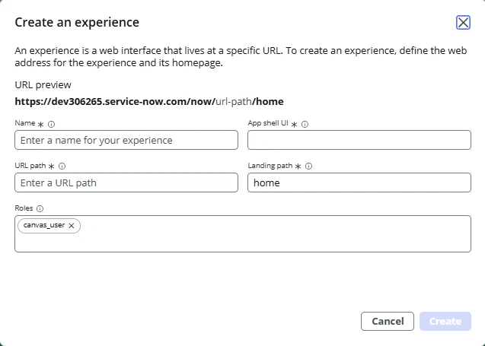The image size is (485, 346).
Task: View the Roles field info icon
Action: click(x=40, y=208)
